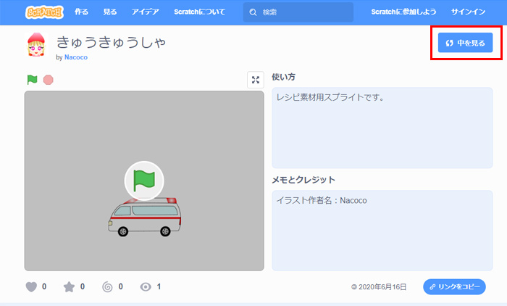The width and height of the screenshot is (507, 306).
Task: Open the 見る menu item
Action: pos(110,12)
